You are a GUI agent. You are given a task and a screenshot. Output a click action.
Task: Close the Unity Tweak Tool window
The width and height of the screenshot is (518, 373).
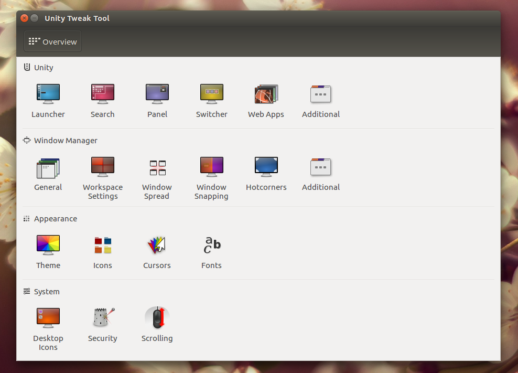[25, 18]
